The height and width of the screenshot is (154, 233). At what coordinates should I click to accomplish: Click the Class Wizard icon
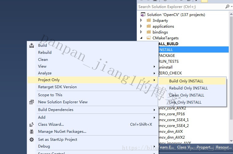click(32, 124)
